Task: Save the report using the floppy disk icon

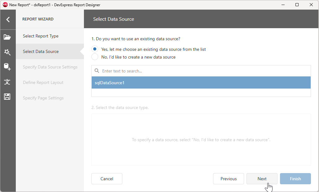Action: (x=8, y=97)
